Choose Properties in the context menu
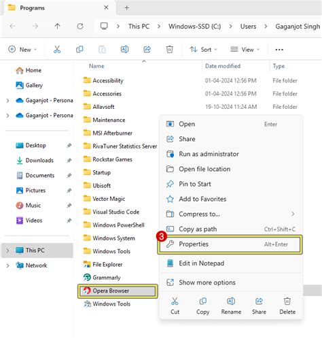 230,244
